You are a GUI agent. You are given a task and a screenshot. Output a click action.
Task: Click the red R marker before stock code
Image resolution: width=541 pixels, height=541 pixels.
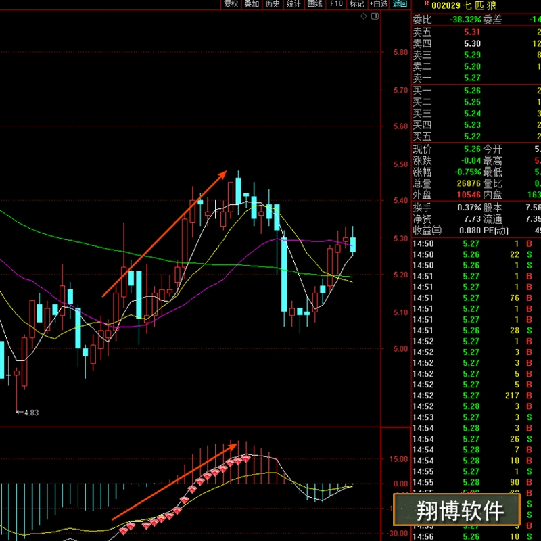[x=427, y=3]
